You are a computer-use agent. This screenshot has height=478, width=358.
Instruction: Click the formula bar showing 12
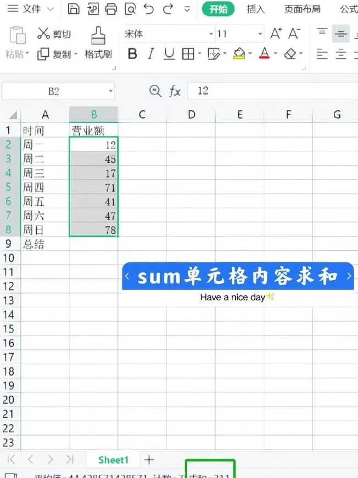tap(273, 91)
